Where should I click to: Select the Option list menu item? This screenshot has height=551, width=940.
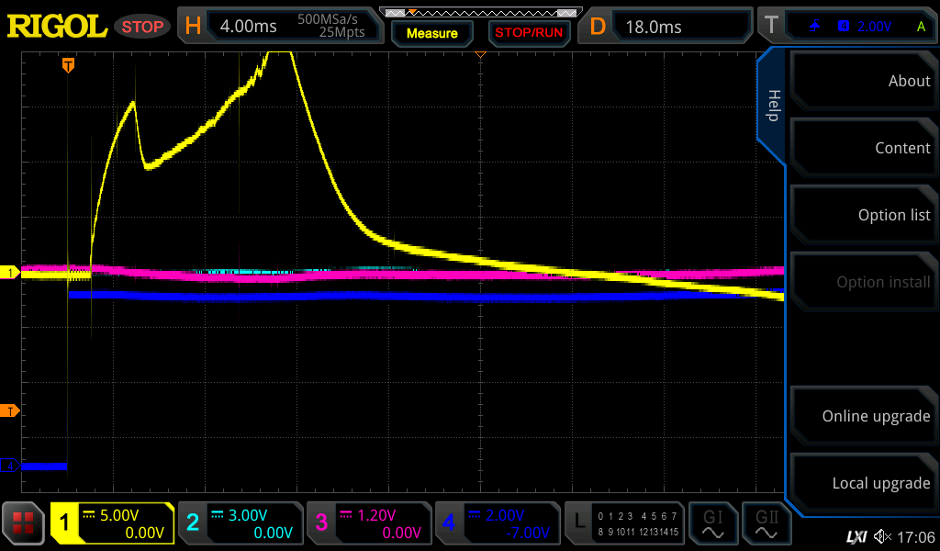click(x=863, y=215)
